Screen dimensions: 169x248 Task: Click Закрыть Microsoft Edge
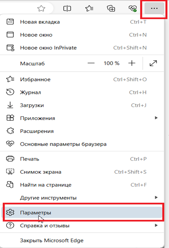click(82, 240)
